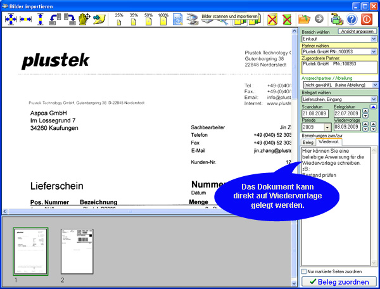Image resolution: width=380 pixels, height=289 pixels.
Task: Open the Ansprechpartner / Abteilung dropdown
Action: point(375,85)
